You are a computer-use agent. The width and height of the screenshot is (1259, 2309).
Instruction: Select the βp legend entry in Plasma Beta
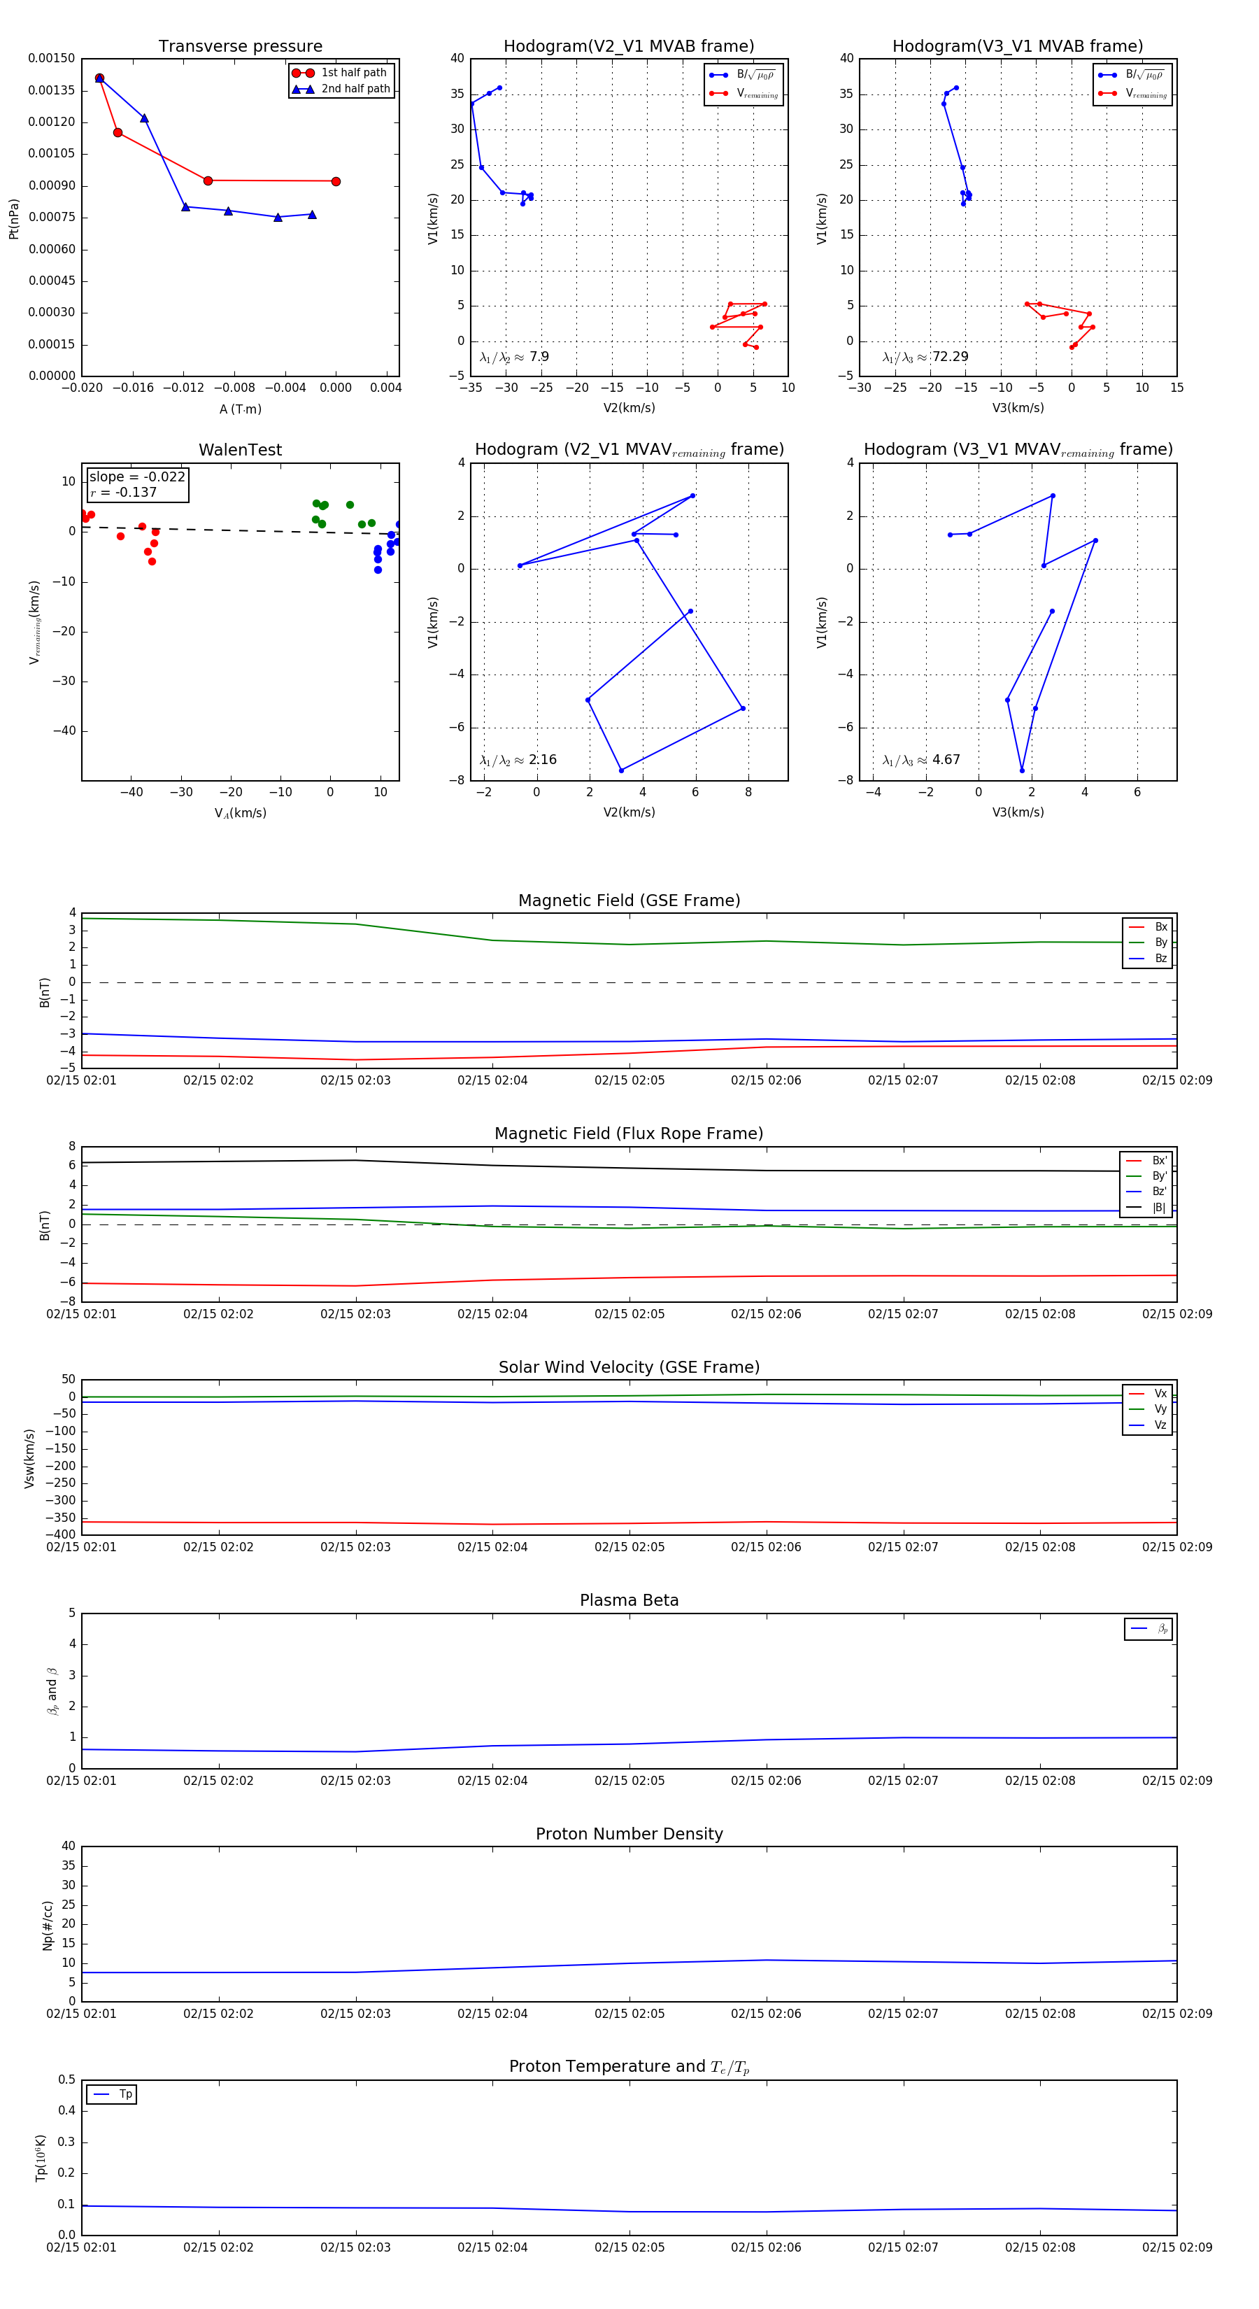click(x=1148, y=1629)
